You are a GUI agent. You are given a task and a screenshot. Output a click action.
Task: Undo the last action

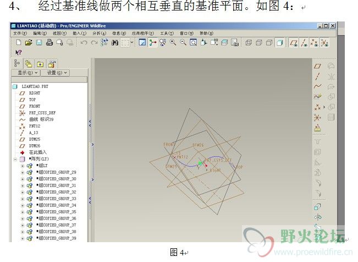(x=84, y=42)
